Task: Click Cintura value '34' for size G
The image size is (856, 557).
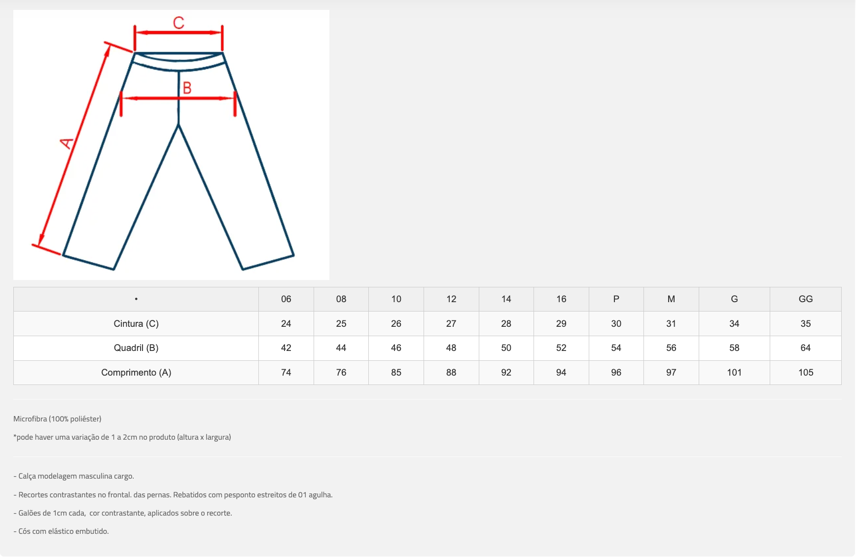Action: [x=734, y=324]
